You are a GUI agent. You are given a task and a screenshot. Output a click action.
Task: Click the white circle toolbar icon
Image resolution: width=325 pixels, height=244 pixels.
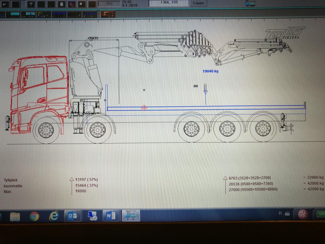tap(82, 4)
